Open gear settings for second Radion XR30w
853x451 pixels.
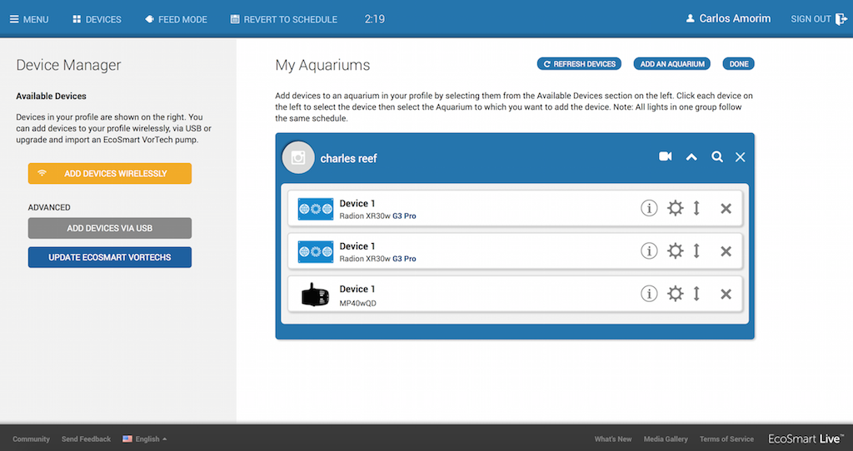coord(675,250)
